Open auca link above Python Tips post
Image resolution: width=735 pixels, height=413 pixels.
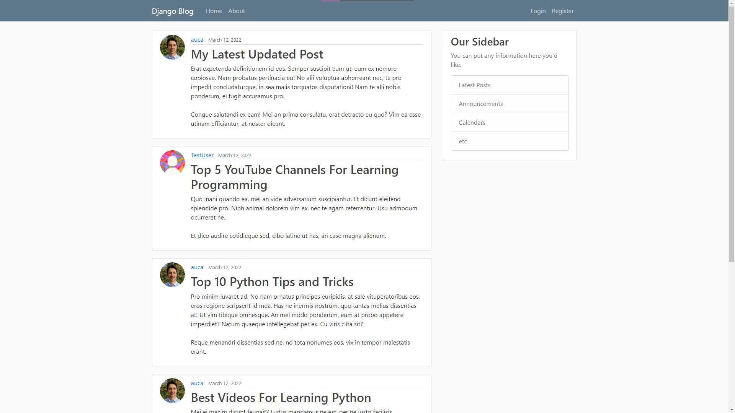pos(197,267)
